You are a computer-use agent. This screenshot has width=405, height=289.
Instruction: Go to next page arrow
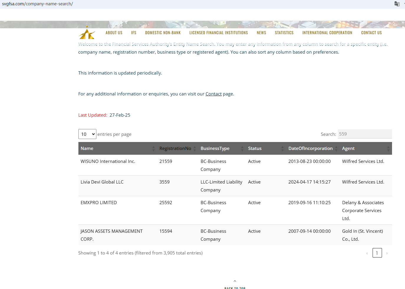[387, 253]
